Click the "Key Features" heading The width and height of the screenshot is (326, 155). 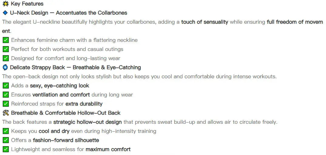click(27, 4)
